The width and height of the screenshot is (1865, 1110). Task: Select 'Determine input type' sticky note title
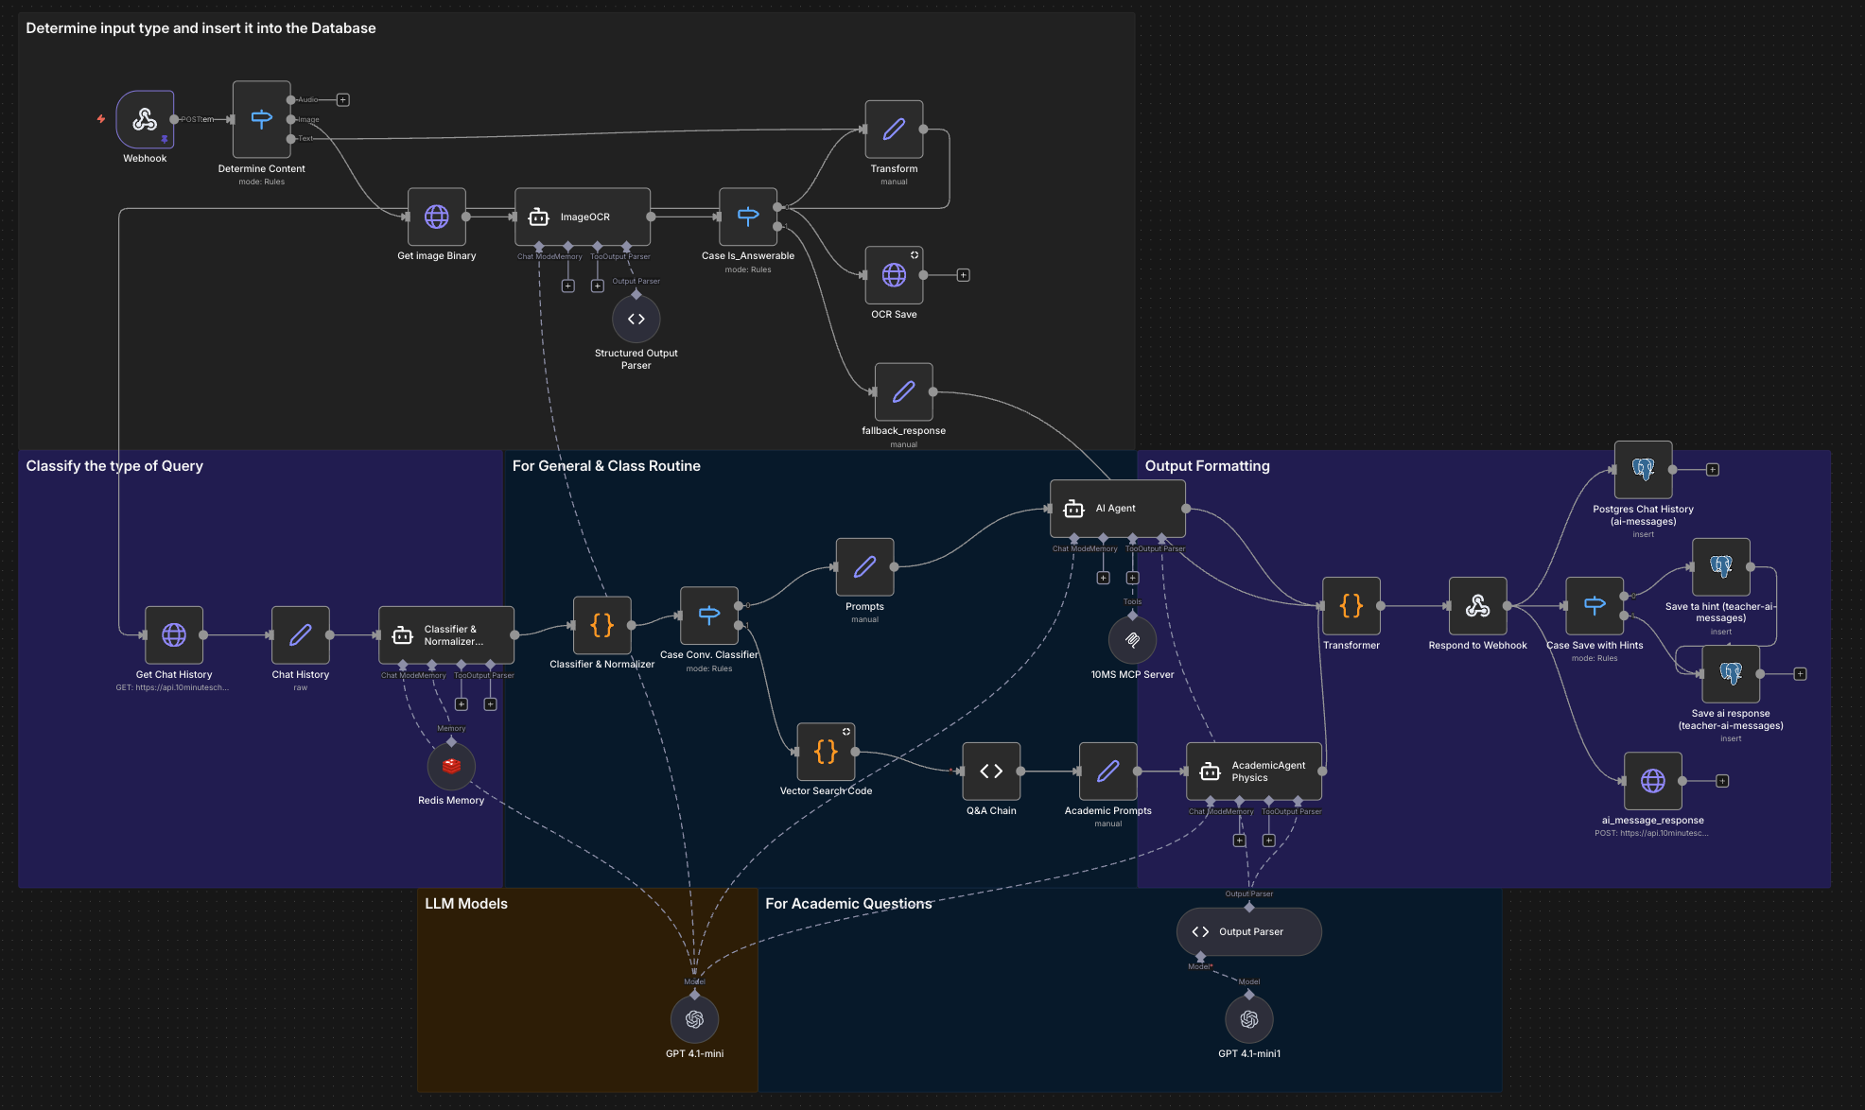200,28
